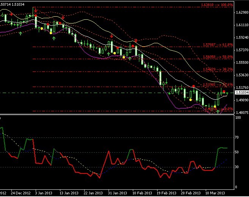
Task: Click the RSI scale value 100
Action: point(238,118)
